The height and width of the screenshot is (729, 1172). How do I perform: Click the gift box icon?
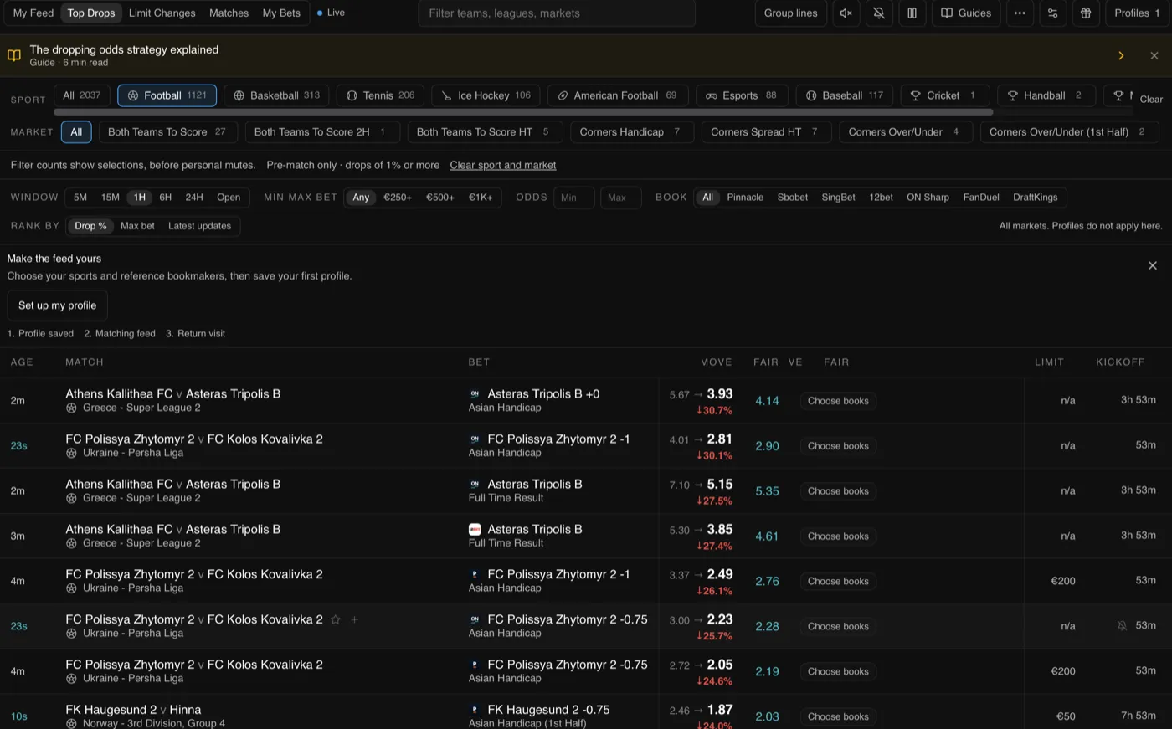coord(1086,13)
